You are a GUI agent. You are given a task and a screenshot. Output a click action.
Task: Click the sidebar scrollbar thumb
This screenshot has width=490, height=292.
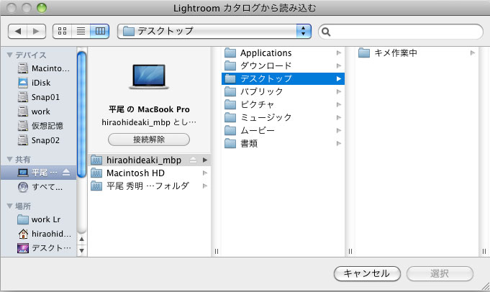point(81,114)
